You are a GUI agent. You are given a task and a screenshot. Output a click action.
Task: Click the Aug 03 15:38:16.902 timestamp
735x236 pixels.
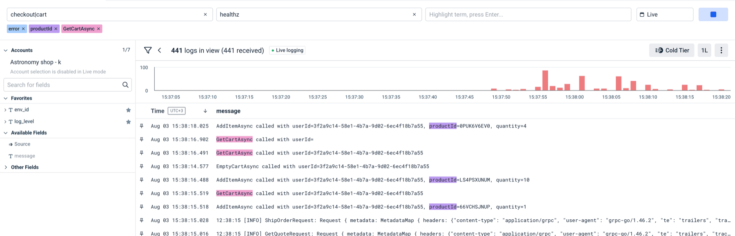[180, 139]
